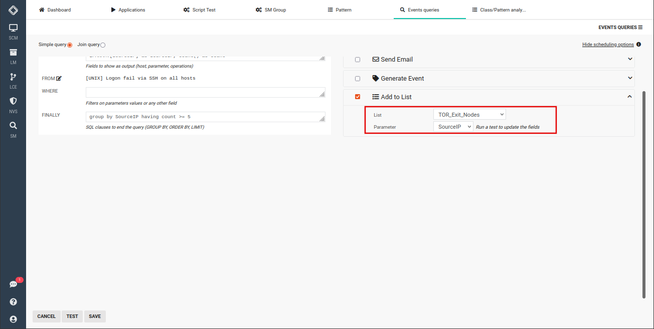Open the SourceIP parameter dropdown
Viewport: 654px width, 329px height.
(453, 126)
